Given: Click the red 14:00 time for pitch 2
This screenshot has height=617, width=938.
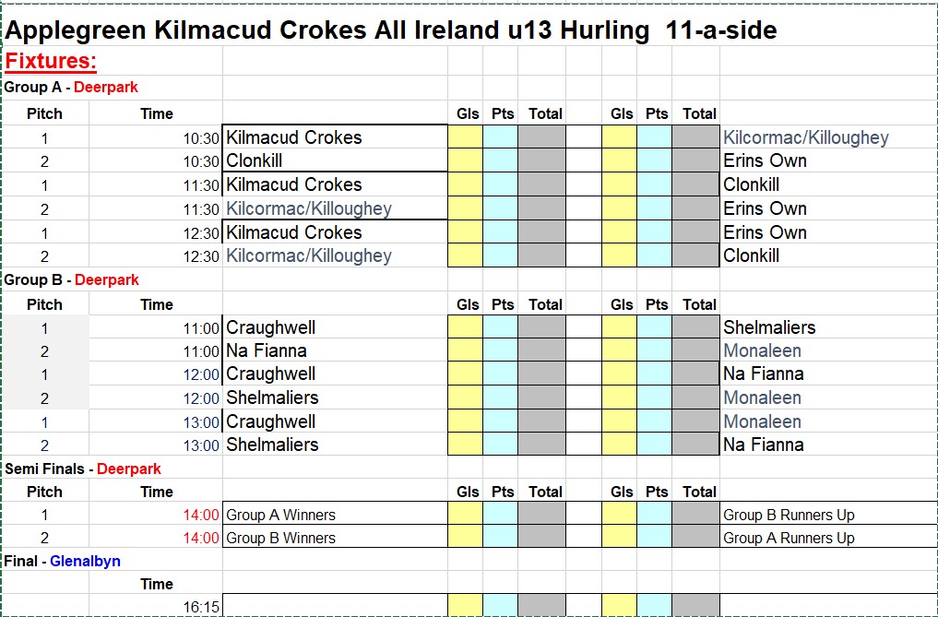Looking at the screenshot, I should (201, 538).
